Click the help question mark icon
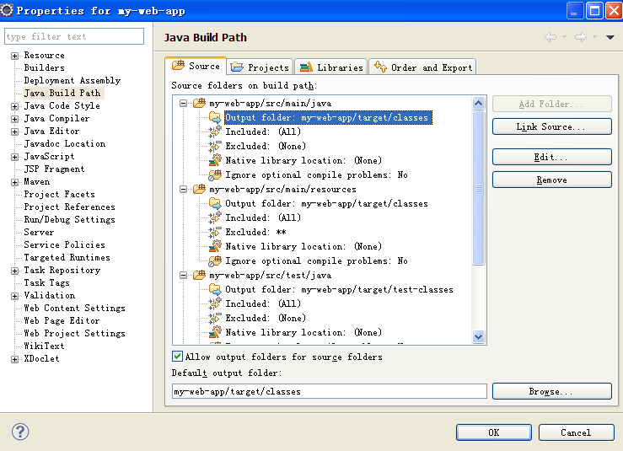 [20, 432]
